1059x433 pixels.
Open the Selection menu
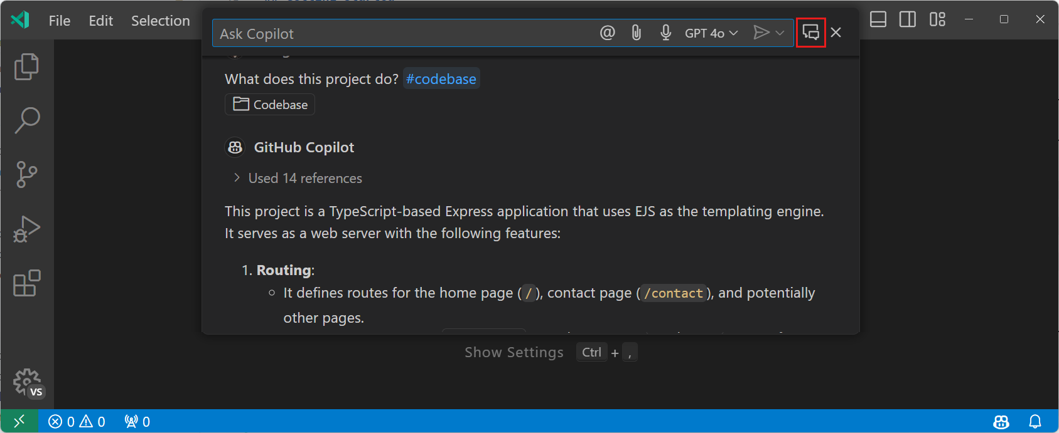pyautogui.click(x=160, y=21)
